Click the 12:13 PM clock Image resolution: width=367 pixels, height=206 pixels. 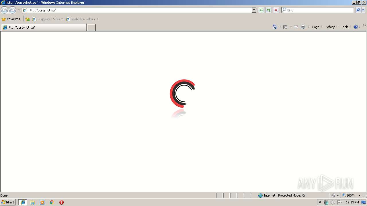[352, 202]
